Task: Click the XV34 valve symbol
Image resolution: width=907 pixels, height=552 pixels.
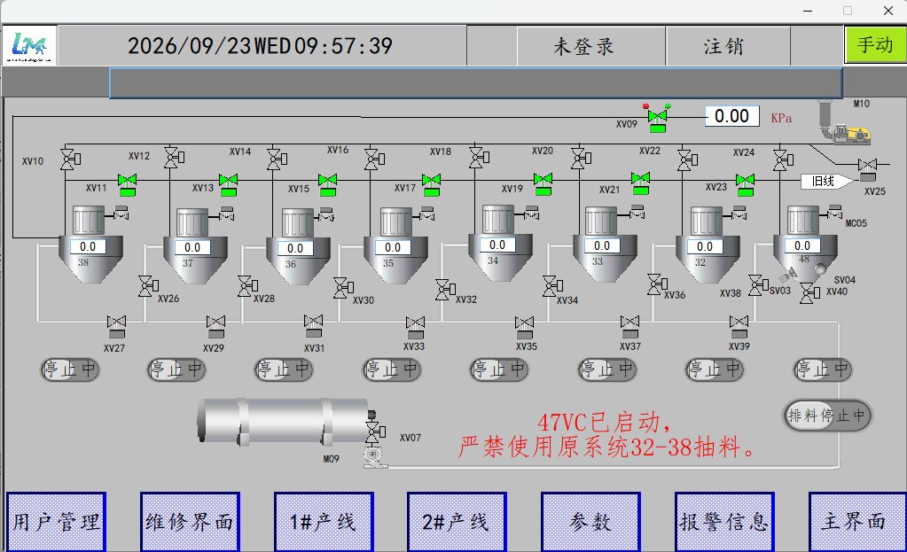Action: pyautogui.click(x=553, y=286)
